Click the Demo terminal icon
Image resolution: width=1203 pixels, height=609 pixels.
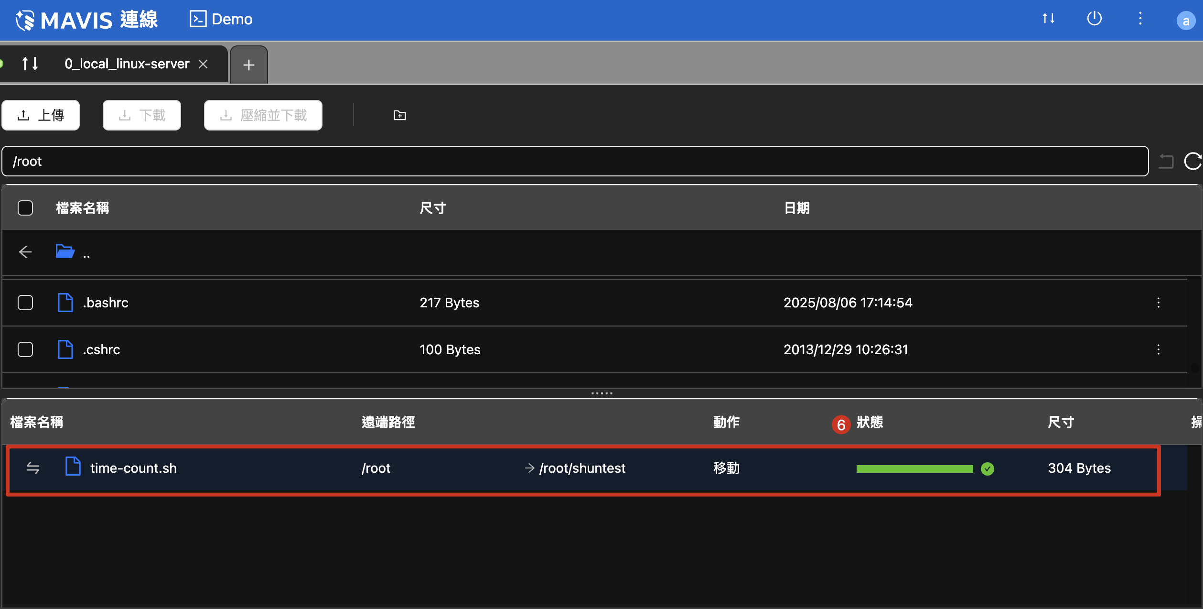pyautogui.click(x=198, y=19)
